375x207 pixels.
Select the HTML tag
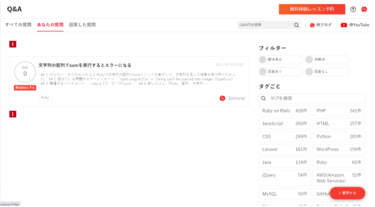pyautogui.click(x=339, y=124)
